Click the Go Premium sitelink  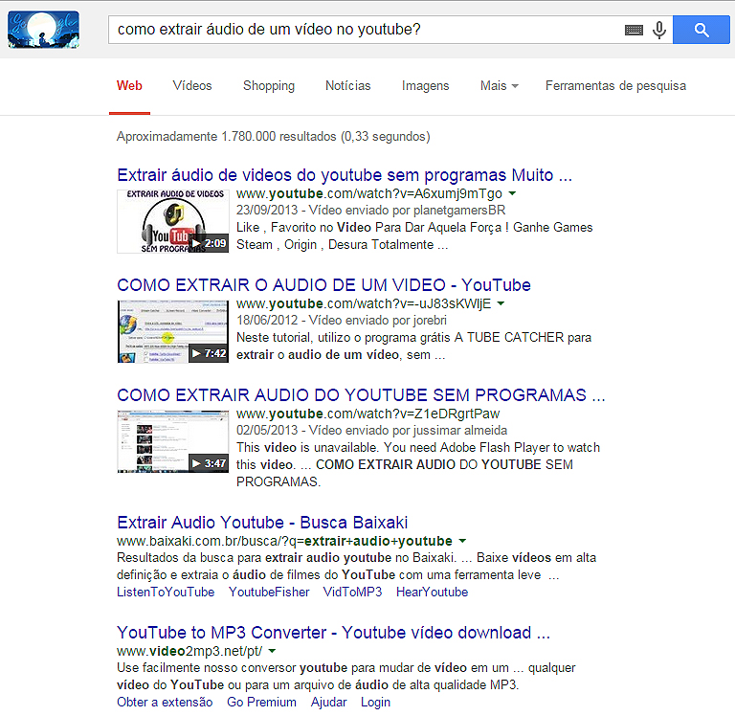click(x=261, y=702)
